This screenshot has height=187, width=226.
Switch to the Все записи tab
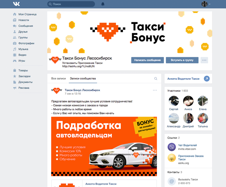pos(58,78)
